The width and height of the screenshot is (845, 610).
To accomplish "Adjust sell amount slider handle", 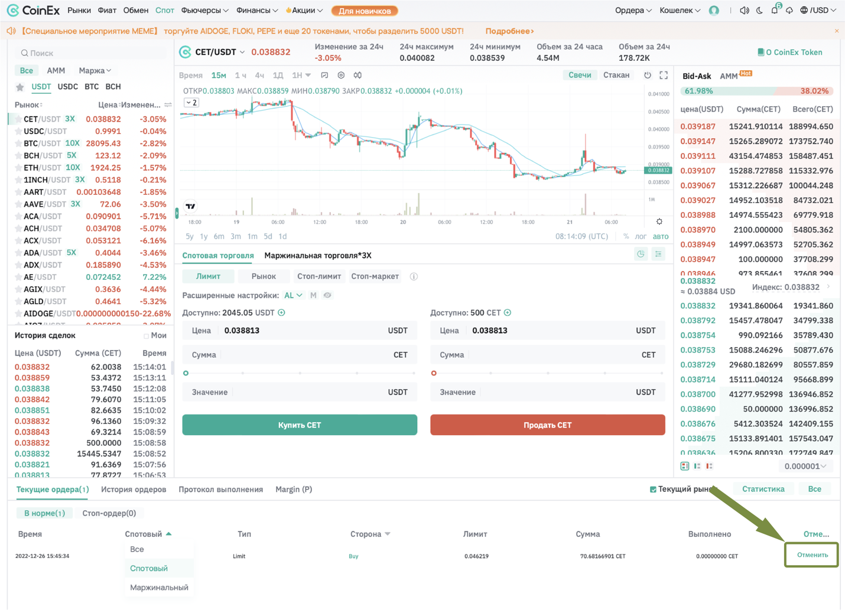I will (x=434, y=373).
